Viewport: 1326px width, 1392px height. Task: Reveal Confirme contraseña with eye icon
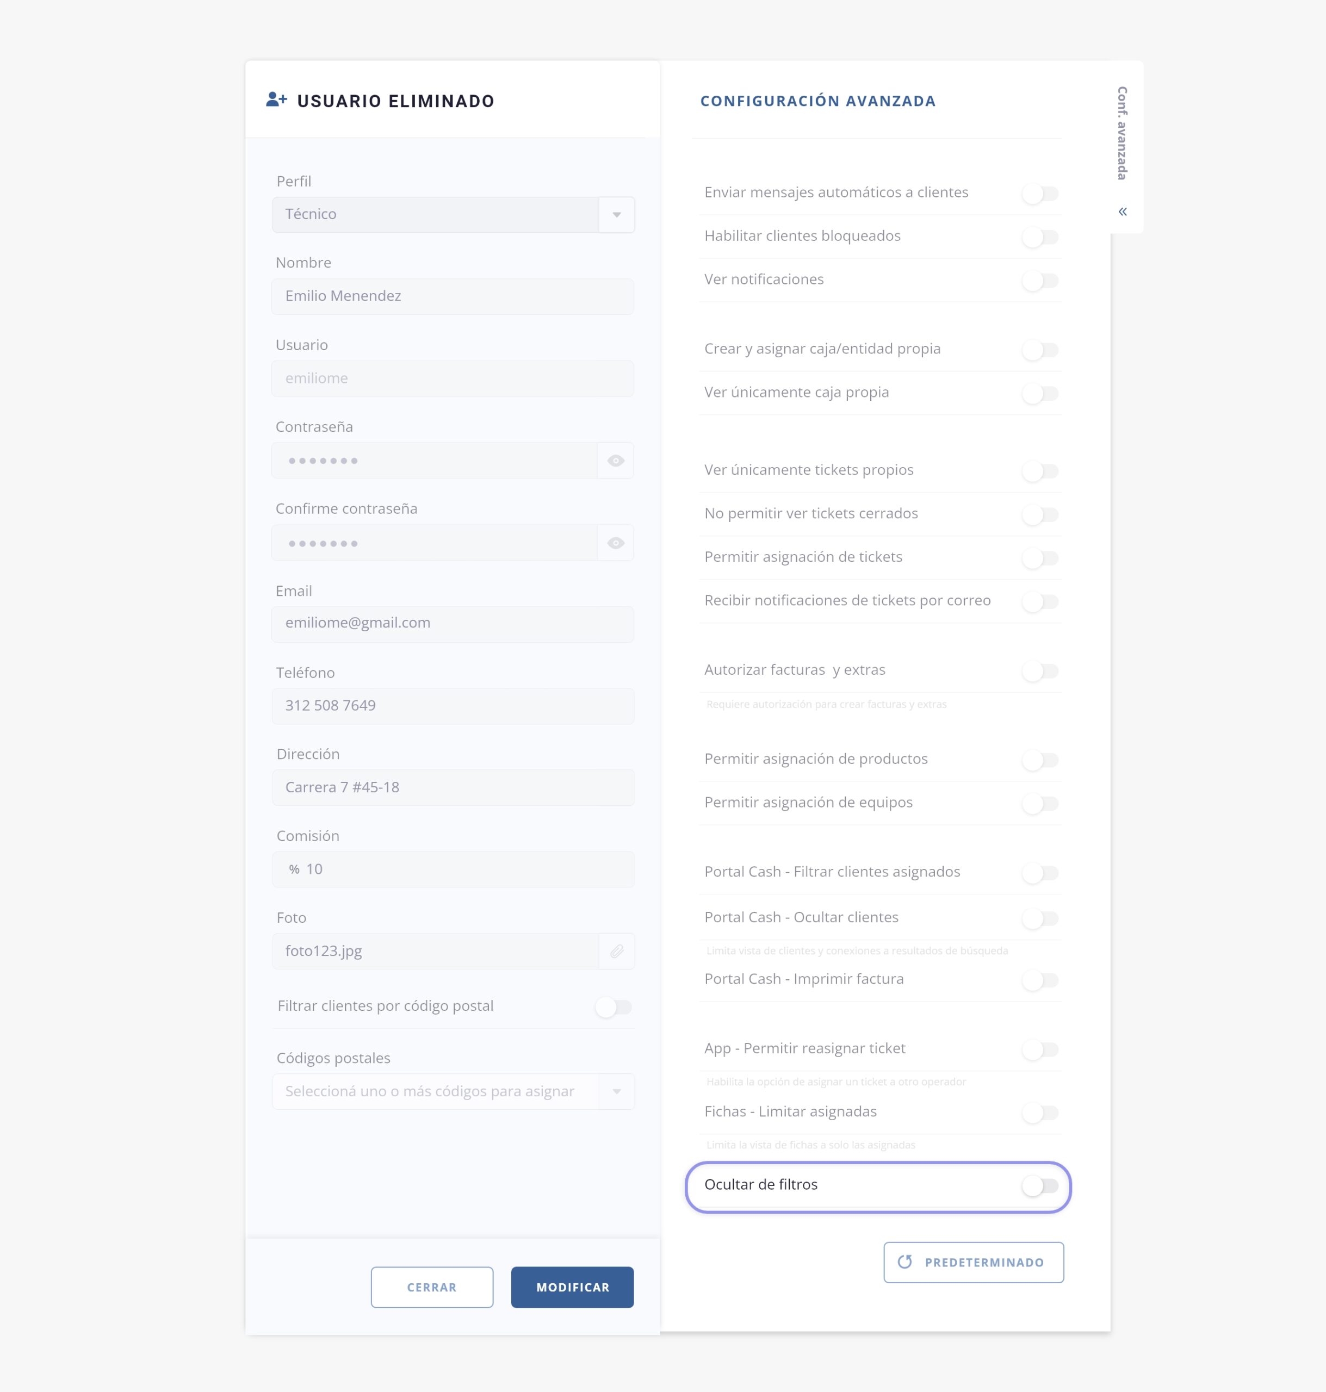616,543
